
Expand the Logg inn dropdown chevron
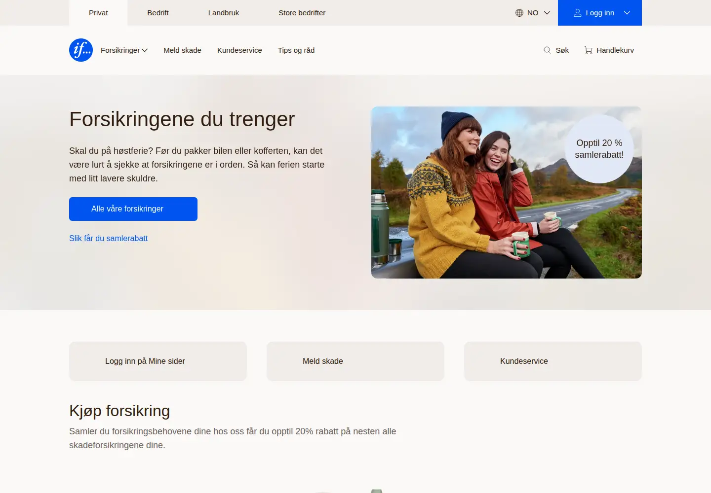tap(627, 13)
